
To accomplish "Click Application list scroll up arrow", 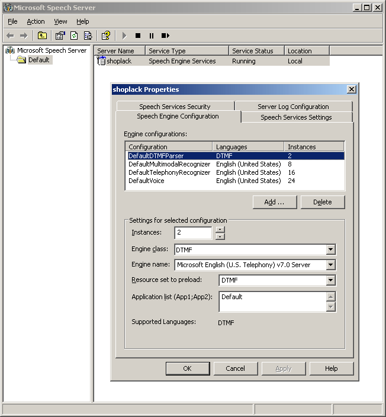I will [x=330, y=297].
